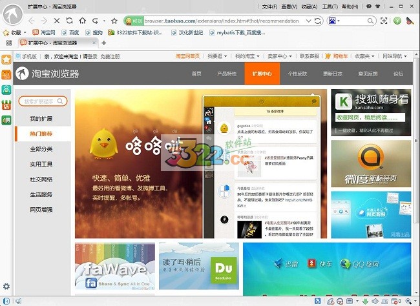The width and height of the screenshot is (420, 306).
Task: Collapse the sidebar using status bar icon
Action: click(6, 301)
